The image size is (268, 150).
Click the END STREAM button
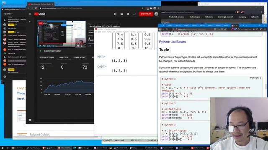[146, 14]
